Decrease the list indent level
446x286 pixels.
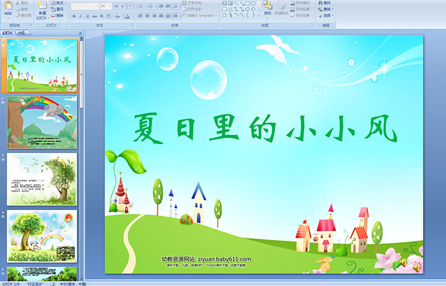point(161,6)
